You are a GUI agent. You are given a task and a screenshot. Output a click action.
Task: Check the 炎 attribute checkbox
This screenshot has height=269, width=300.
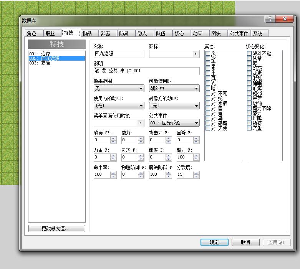208,53
